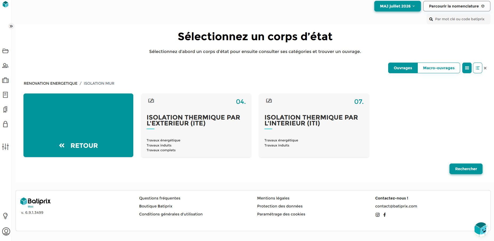Image resolution: width=494 pixels, height=241 pixels.
Task: Click the bookmark icon in sidebar
Action: [x=5, y=109]
